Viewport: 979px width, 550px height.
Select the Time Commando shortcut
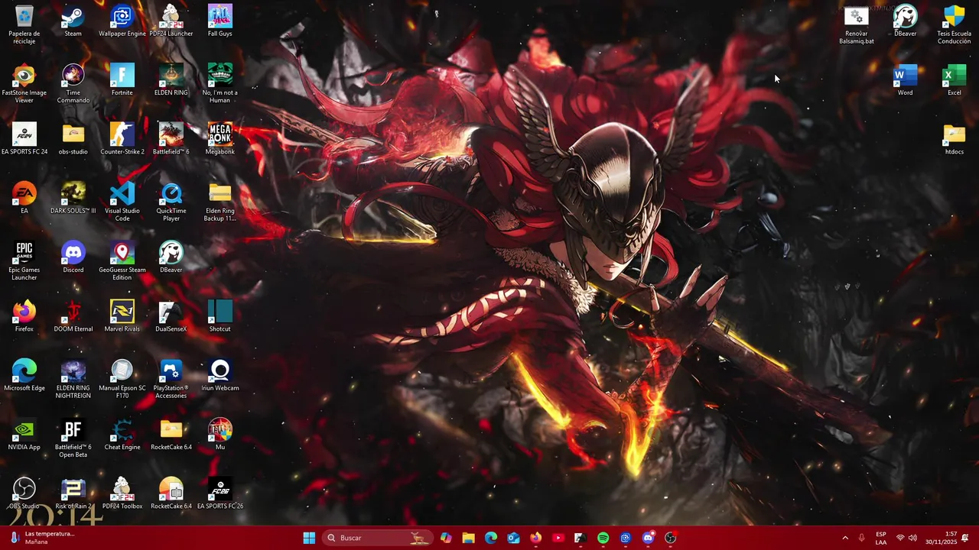73,83
